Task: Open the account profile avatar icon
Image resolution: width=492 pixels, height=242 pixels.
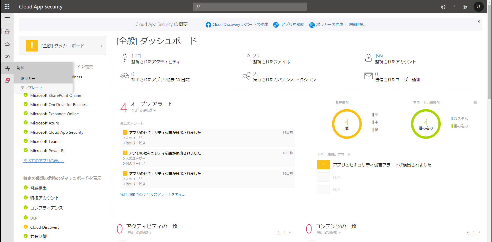Action: pyautogui.click(x=478, y=7)
